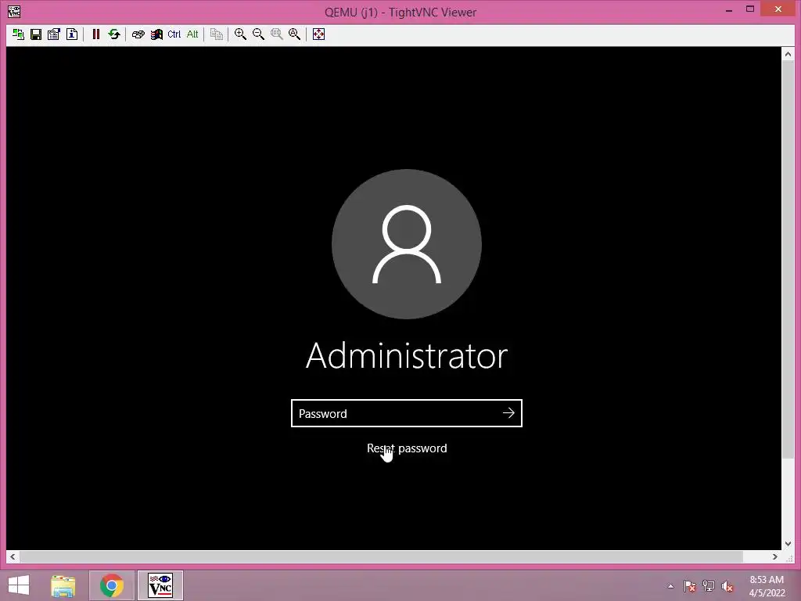Click the Password input field

point(406,413)
